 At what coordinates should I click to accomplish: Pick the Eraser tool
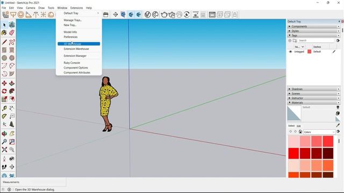click(x=12, y=33)
